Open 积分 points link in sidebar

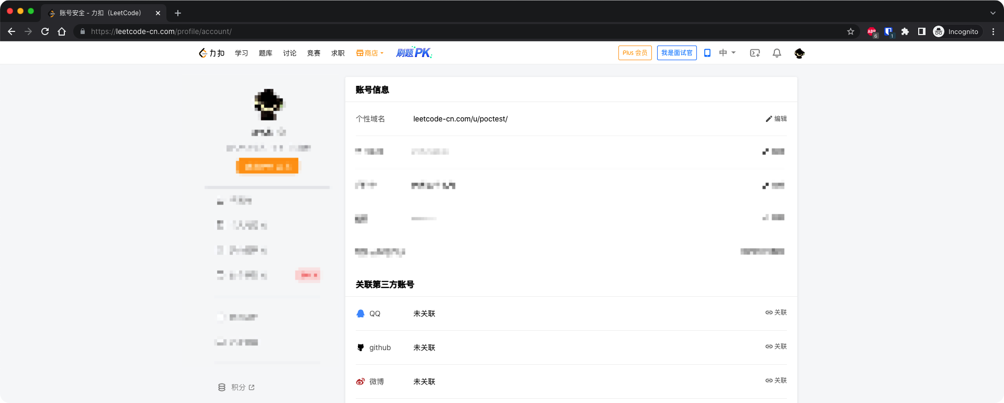click(243, 387)
